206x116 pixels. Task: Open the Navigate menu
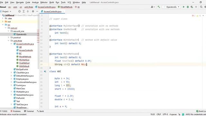click(20, 2)
